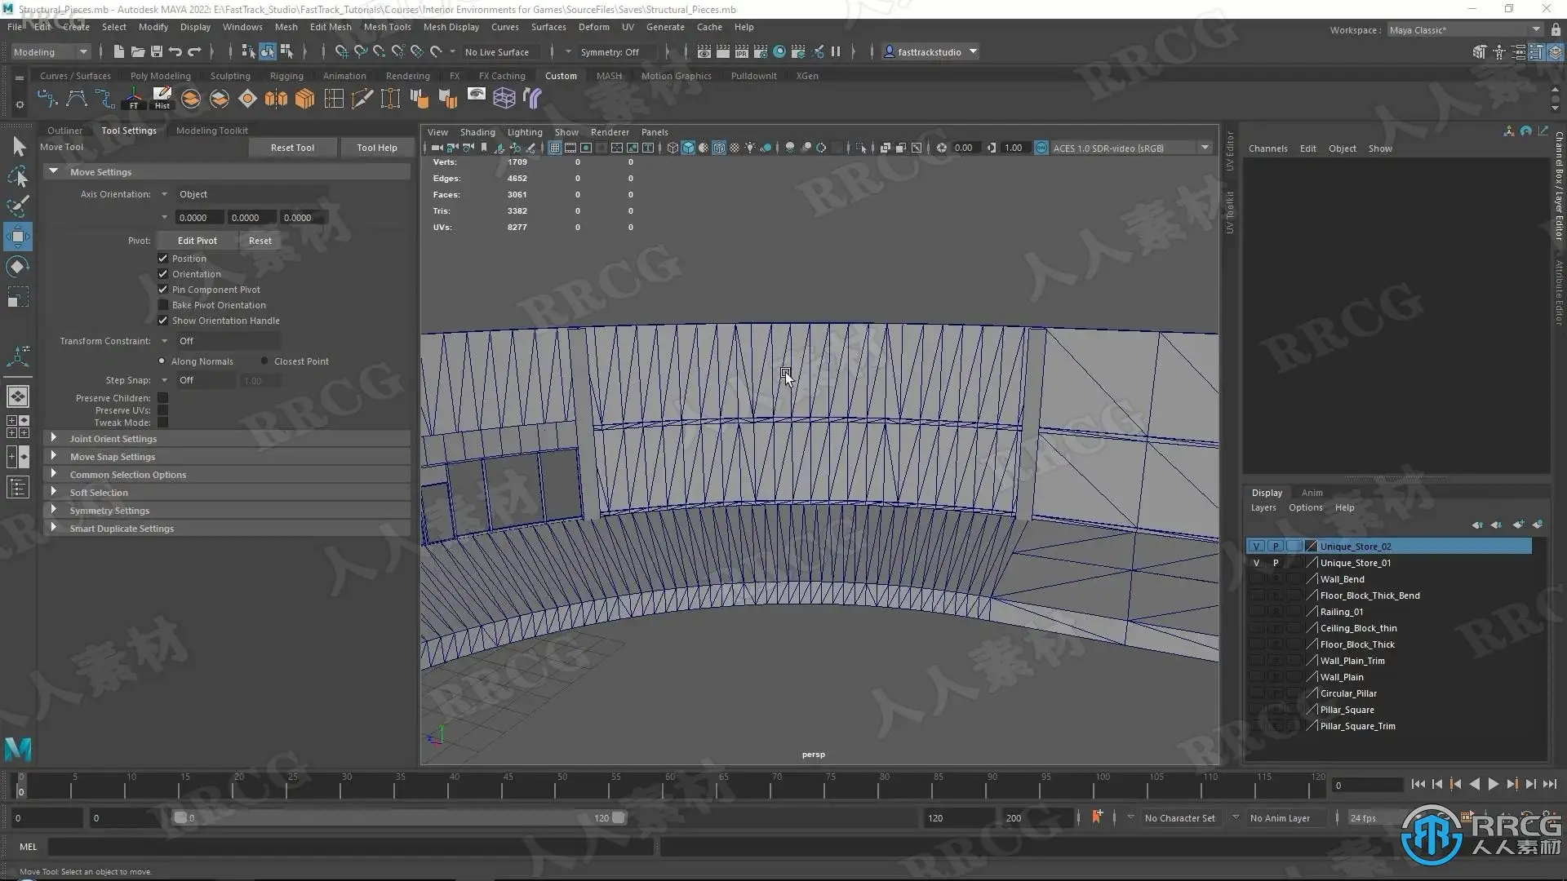Screen dimensions: 1567x881
Task: Click the Unique_Store_02 layer color swatch
Action: pos(1311,547)
